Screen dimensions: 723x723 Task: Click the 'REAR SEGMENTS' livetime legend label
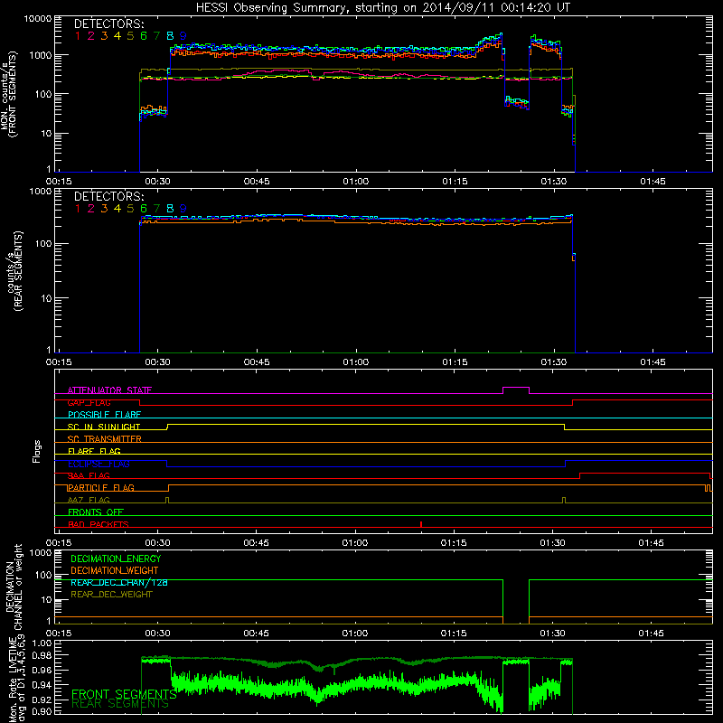coord(120,704)
